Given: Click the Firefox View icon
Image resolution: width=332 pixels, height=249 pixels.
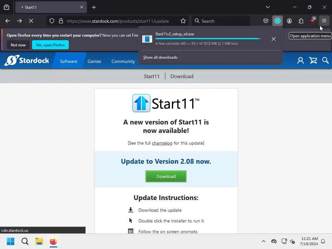Looking at the screenshot, I should (6, 7).
